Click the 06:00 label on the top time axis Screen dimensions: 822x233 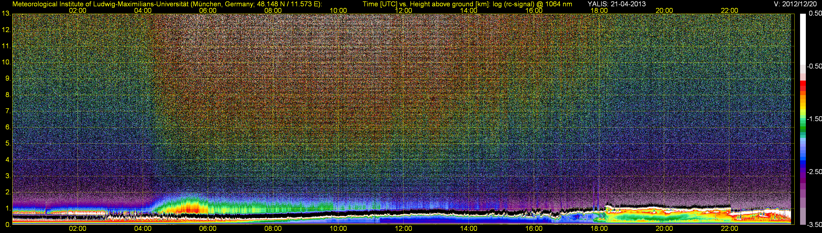click(208, 10)
